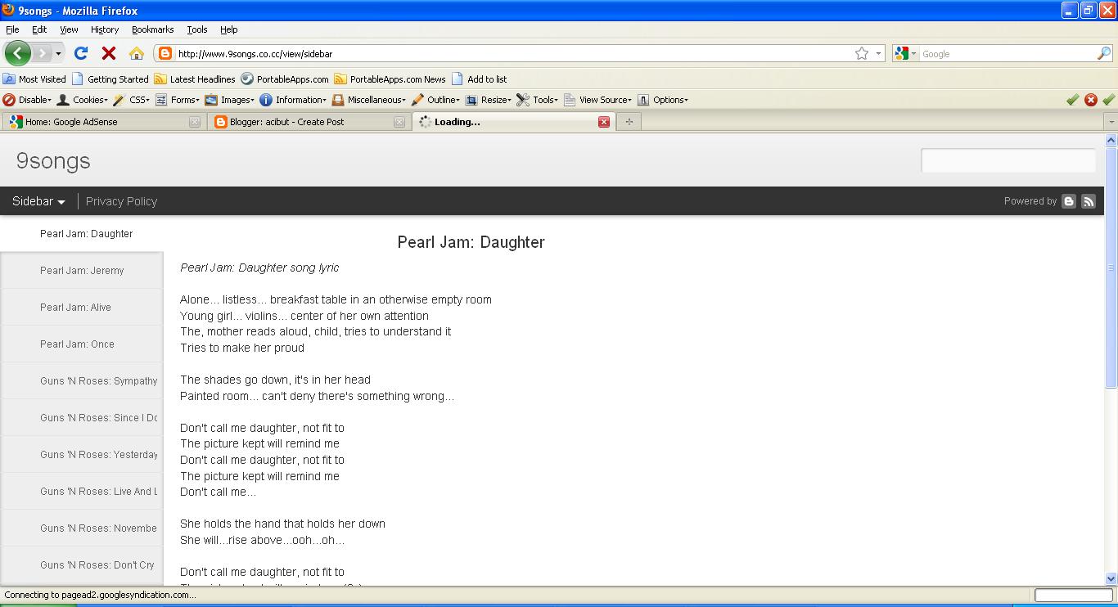Open the Bookmarks menu

152,29
